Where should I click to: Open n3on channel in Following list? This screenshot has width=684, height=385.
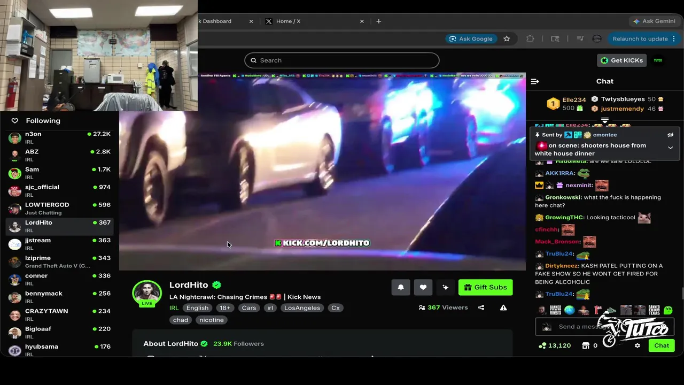point(59,137)
